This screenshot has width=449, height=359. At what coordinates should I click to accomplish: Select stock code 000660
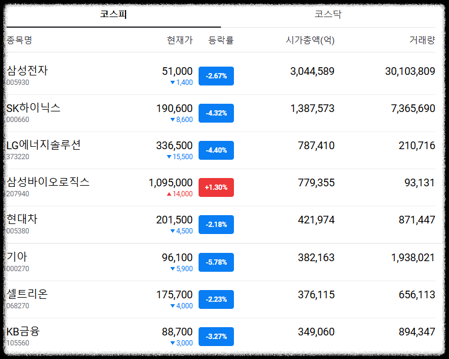[18, 120]
